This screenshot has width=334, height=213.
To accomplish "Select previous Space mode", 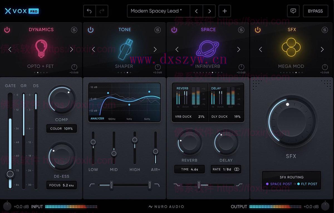I will pyautogui.click(x=177, y=50).
